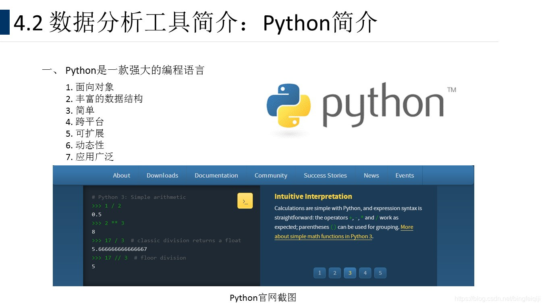
Task: Click the Python snake logo
Action: 289,106
